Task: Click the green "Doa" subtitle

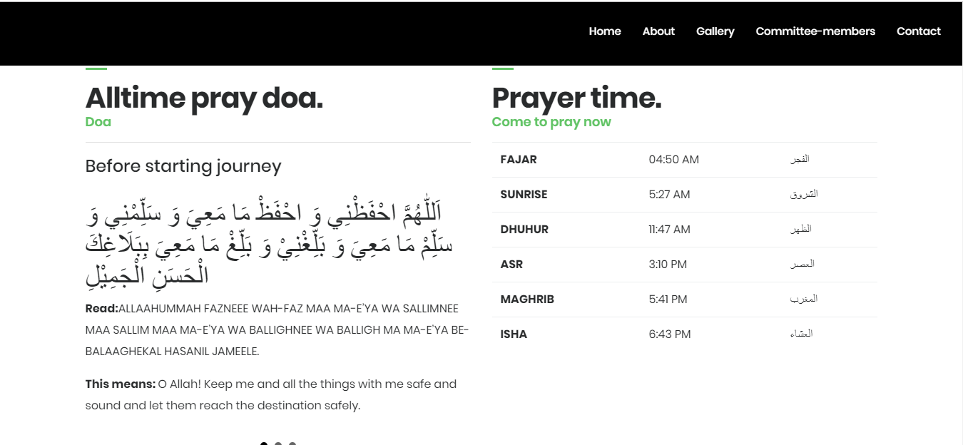Action: point(98,122)
